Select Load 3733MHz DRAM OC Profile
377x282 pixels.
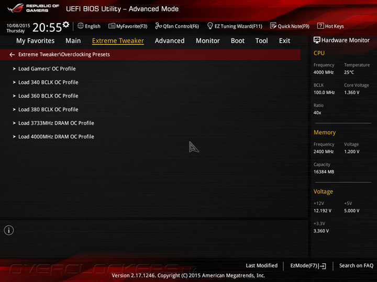click(x=56, y=123)
